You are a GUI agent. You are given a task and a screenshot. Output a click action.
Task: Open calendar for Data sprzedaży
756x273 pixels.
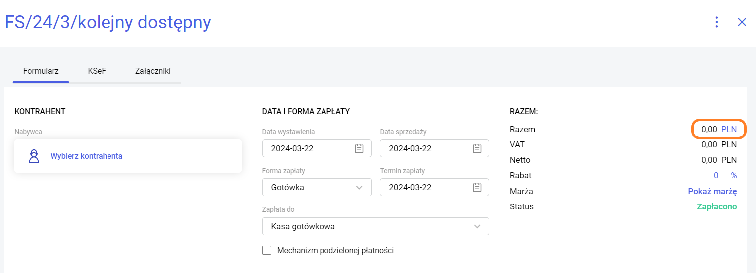[x=477, y=148]
